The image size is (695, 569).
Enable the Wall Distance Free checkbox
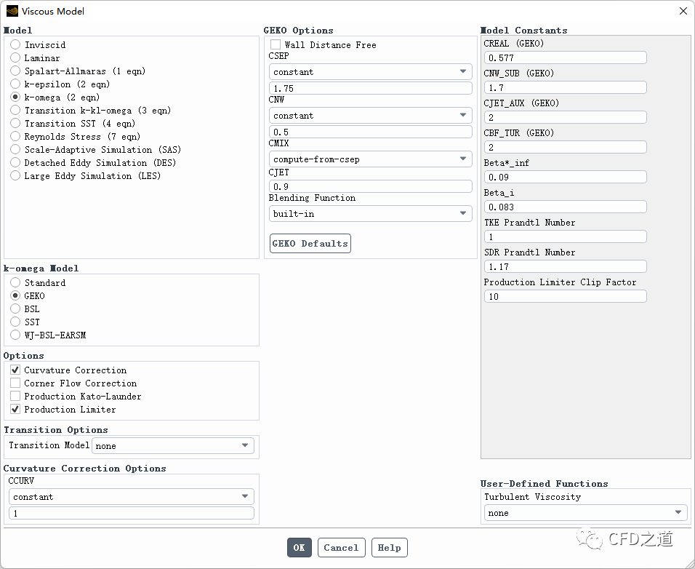(276, 45)
